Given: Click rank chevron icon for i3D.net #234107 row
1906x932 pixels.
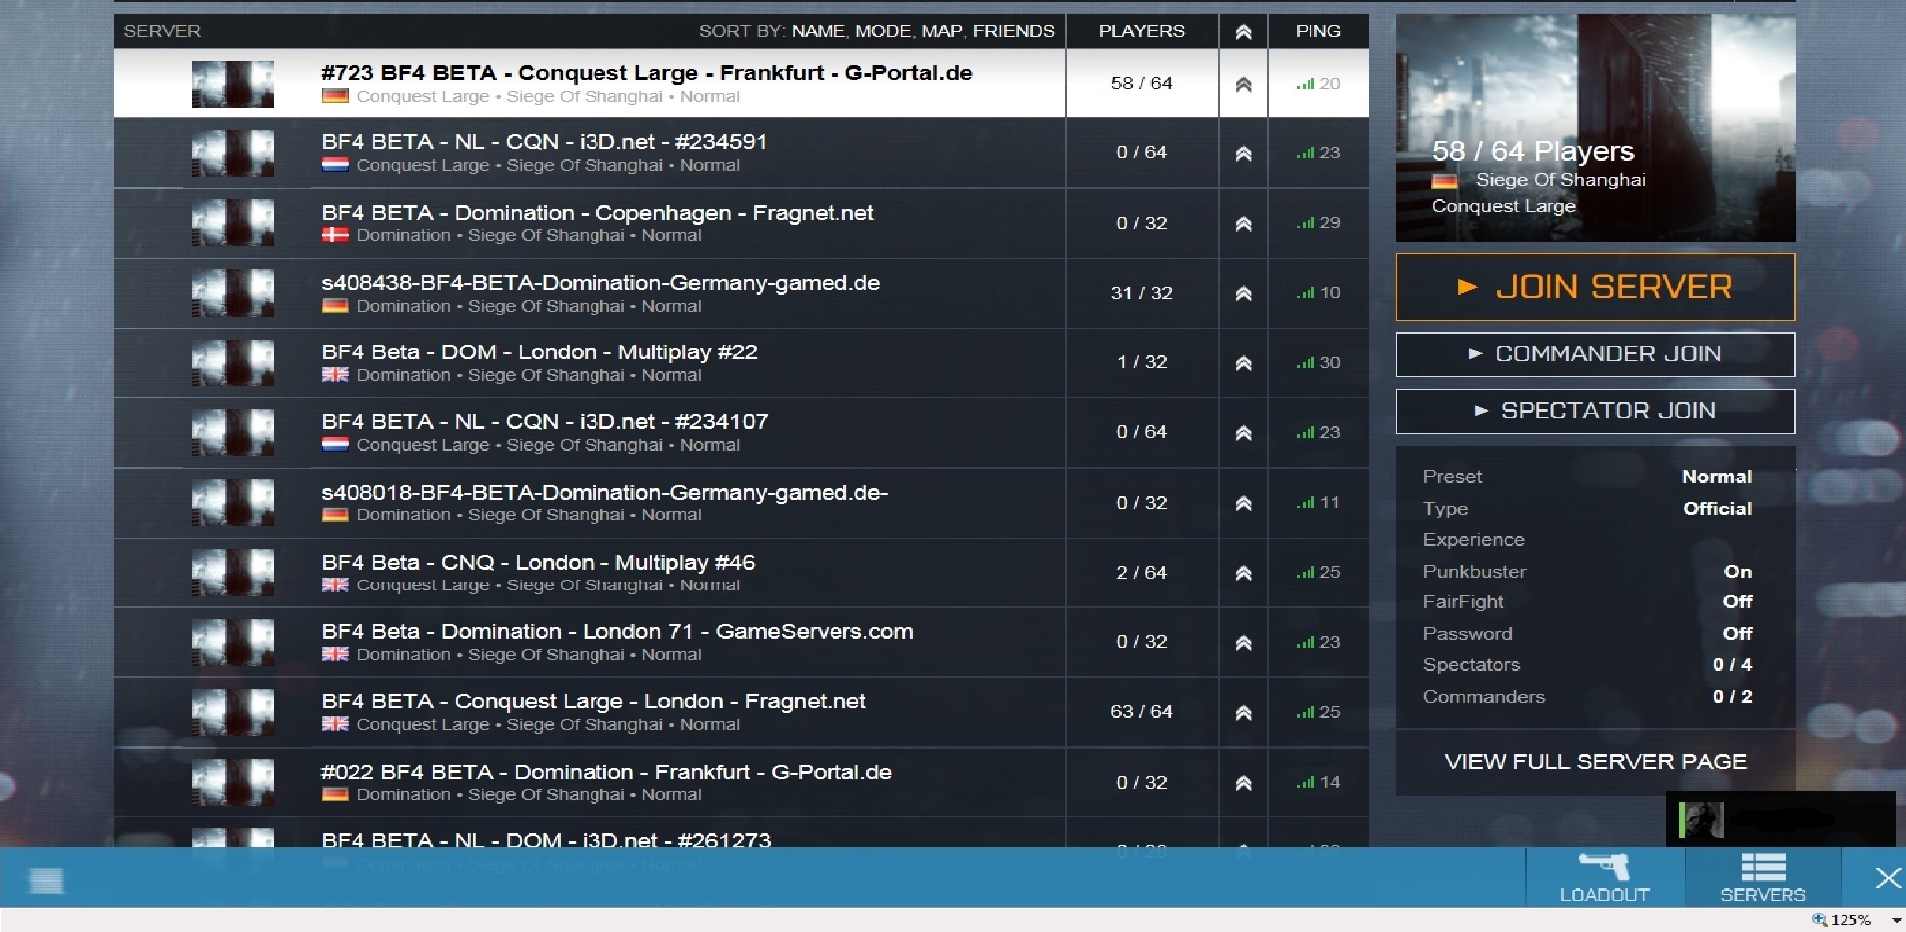Looking at the screenshot, I should (x=1243, y=433).
